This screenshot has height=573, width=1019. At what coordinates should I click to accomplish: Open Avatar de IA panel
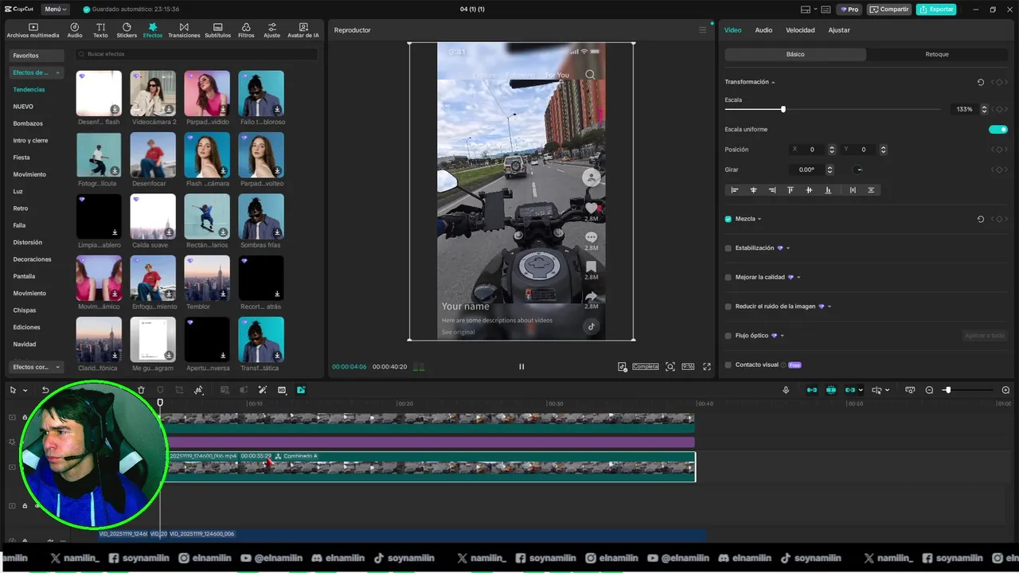(303, 30)
